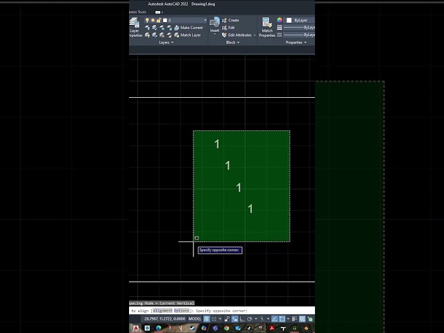Choose Options keyword in command line

pos(181,311)
